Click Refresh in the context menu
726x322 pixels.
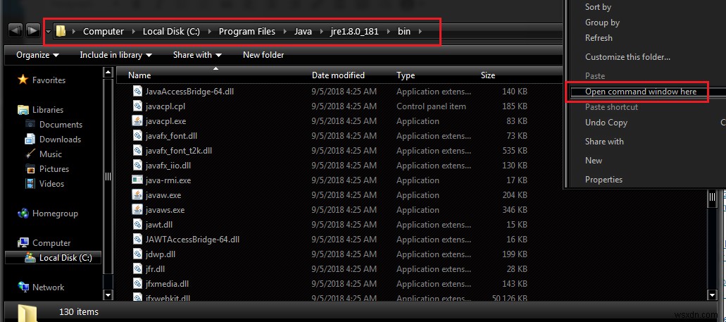[599, 38]
